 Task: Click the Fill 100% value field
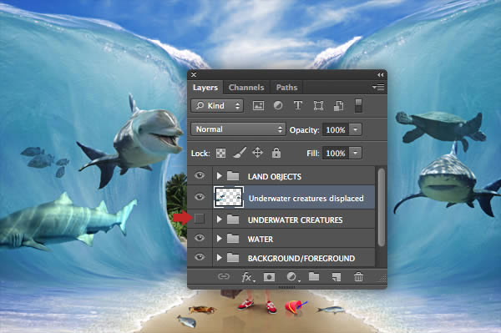pos(336,154)
